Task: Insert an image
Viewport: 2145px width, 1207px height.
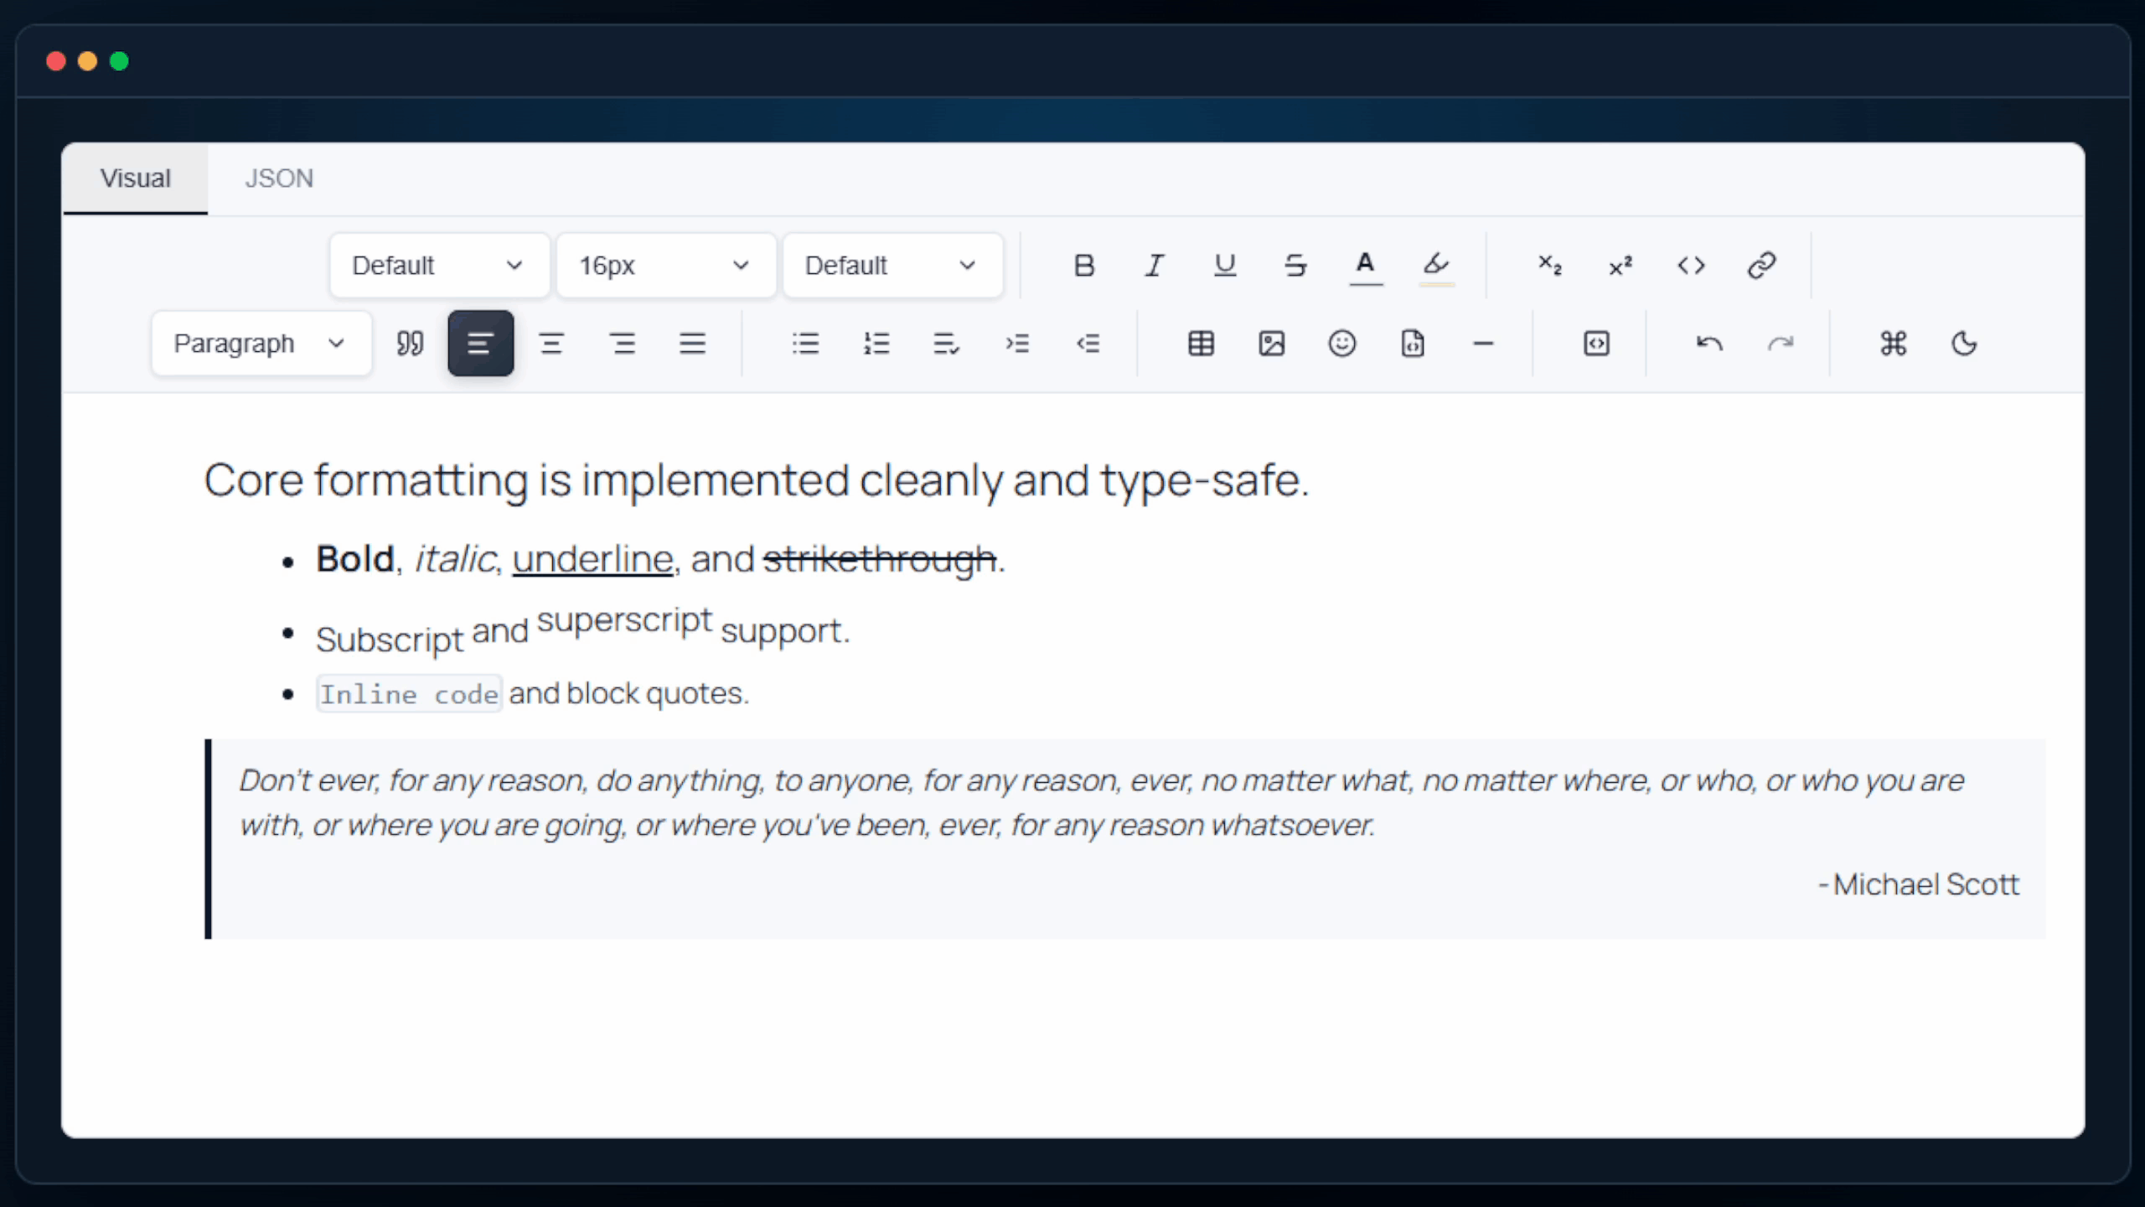Action: coord(1271,343)
